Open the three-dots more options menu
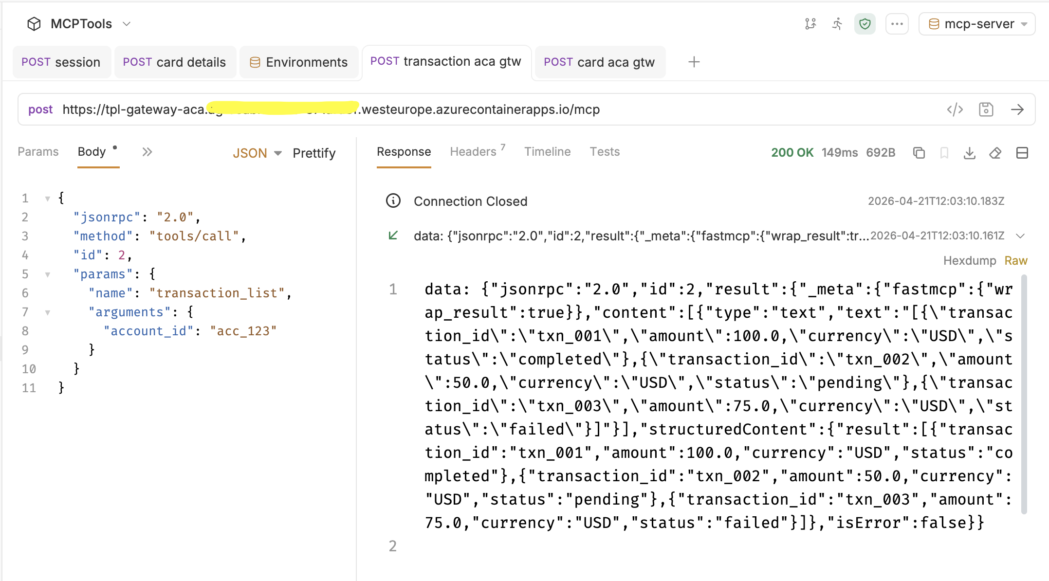The width and height of the screenshot is (1049, 581). click(x=897, y=24)
